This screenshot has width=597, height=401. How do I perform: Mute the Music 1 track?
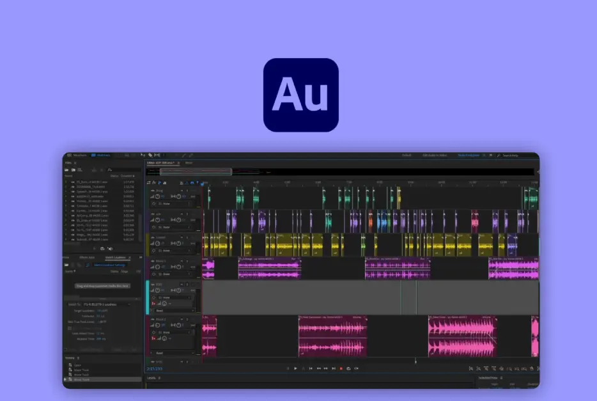click(183, 262)
